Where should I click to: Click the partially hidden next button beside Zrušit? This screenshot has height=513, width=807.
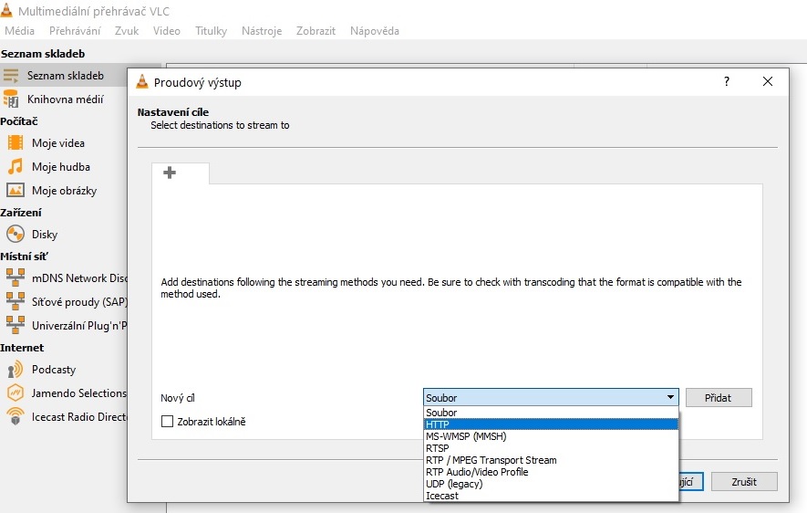point(691,482)
